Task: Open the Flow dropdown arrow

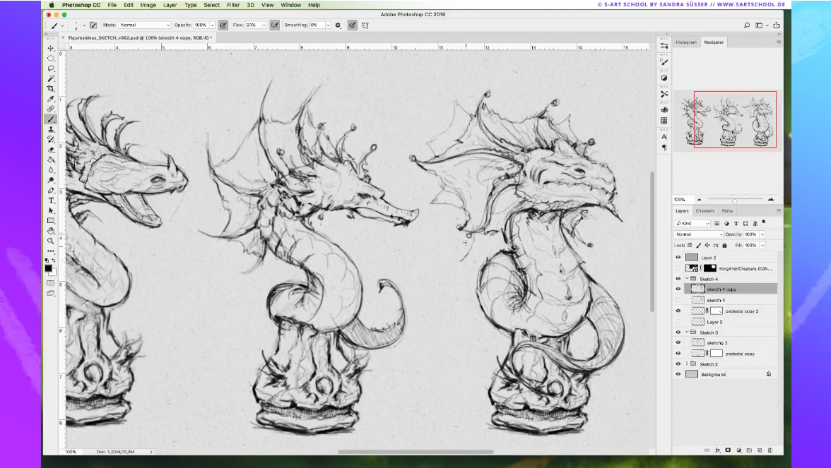Action: coord(264,25)
